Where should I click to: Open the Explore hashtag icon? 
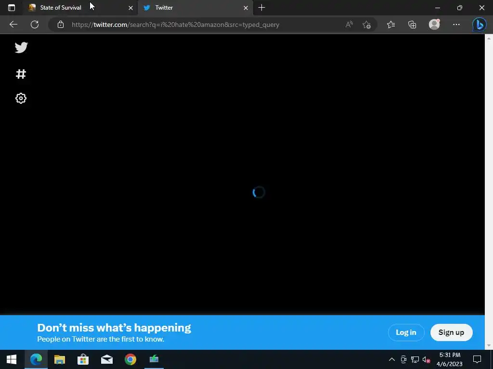click(21, 74)
